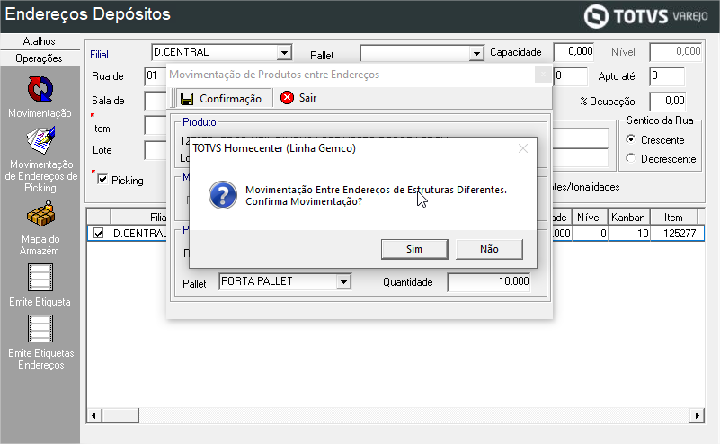Click horizontal scrollbar right arrow
The image size is (720, 444).
pos(697,415)
